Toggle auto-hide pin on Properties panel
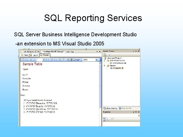The height and width of the screenshot is (137, 183). pos(136,112)
